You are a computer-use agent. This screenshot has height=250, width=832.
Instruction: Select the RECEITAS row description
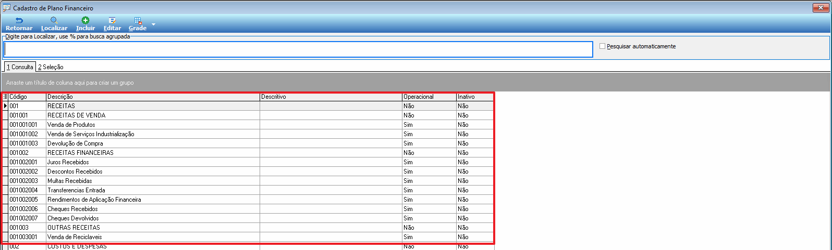(x=61, y=106)
